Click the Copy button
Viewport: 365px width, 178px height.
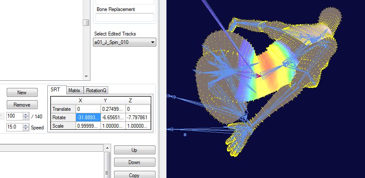coord(134,175)
